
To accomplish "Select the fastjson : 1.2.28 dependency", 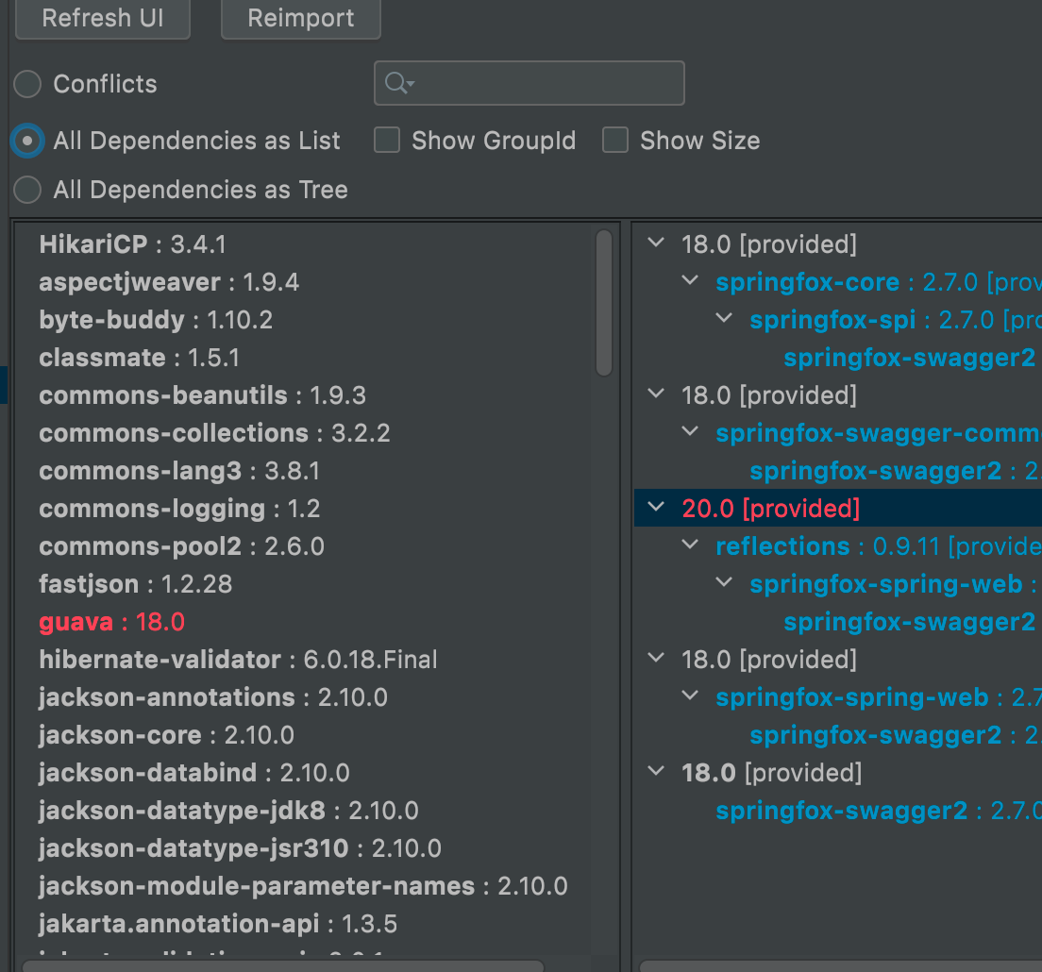I will click(136, 585).
